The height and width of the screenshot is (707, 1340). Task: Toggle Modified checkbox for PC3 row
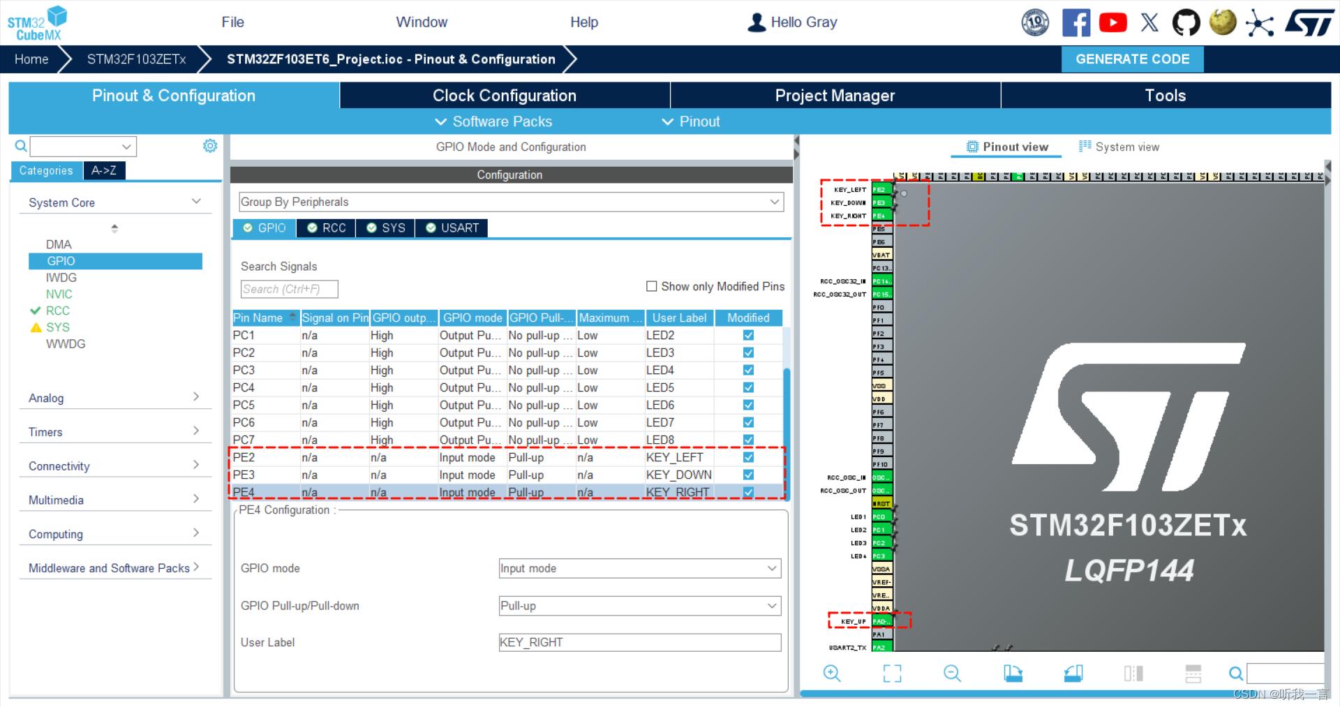click(x=748, y=370)
